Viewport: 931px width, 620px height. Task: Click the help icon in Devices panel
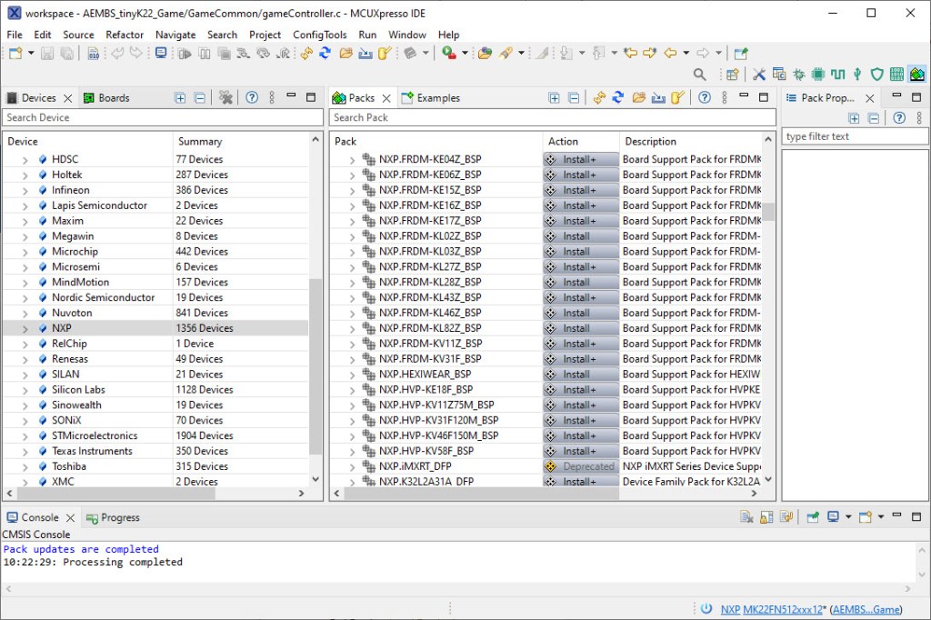[x=252, y=98]
